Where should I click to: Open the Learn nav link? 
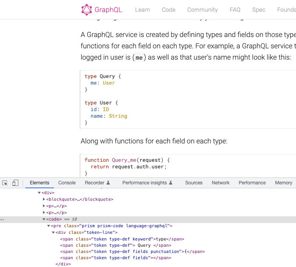[143, 10]
